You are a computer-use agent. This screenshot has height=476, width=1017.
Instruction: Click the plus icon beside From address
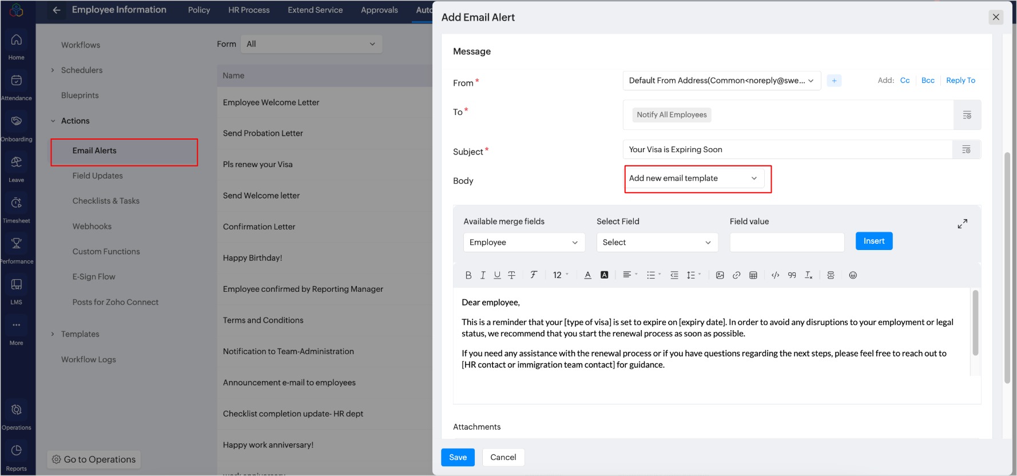(x=834, y=81)
